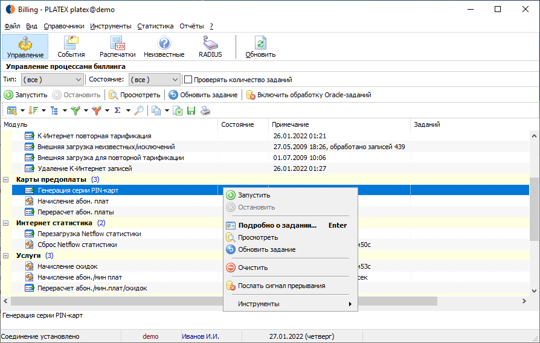Click the printer icon in grid toolbar
Viewport: 540px width, 343px height.
click(205, 111)
